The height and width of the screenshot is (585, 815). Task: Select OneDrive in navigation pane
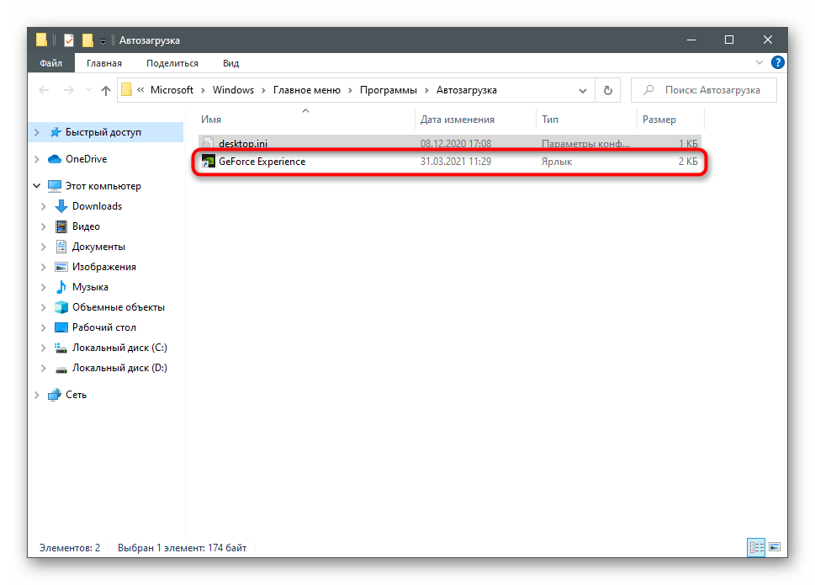(x=86, y=159)
